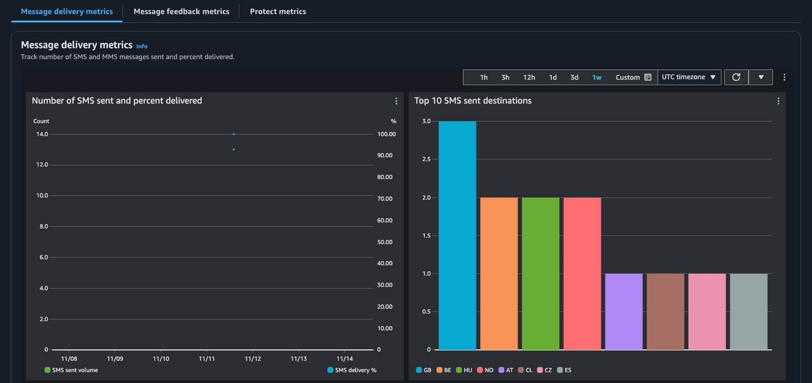This screenshot has height=383, width=812.
Task: Toggle the GB legend entry
Action: click(x=423, y=370)
